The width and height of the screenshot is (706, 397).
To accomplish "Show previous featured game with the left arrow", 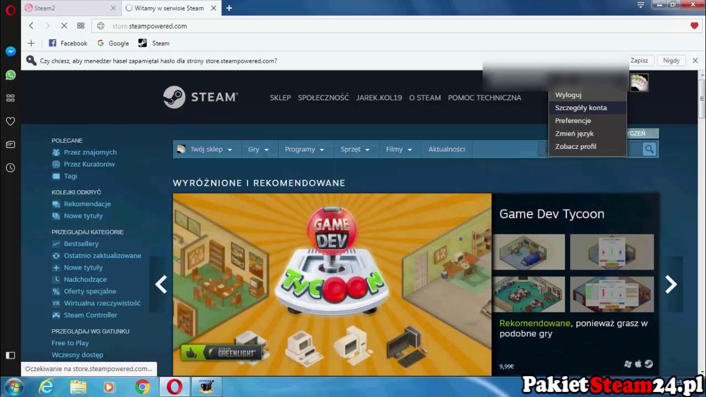I will [x=161, y=285].
